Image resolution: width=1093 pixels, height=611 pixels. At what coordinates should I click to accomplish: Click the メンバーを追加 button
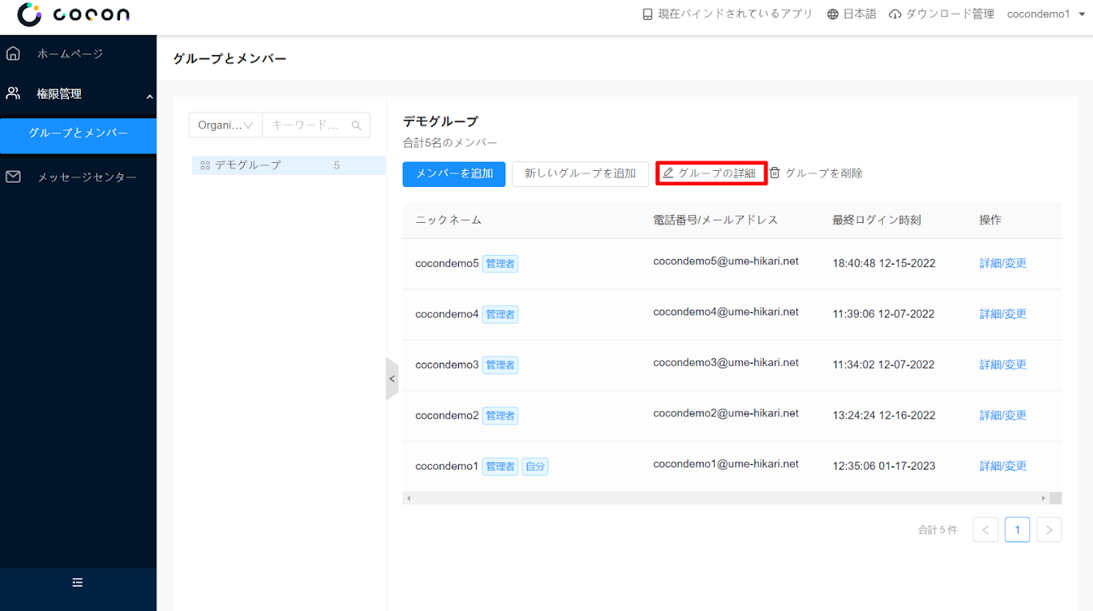454,173
